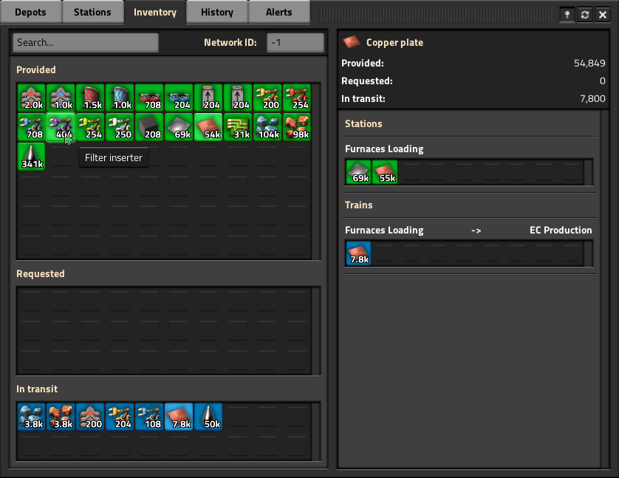Select fast splitter in Provided (708)
Image resolution: width=619 pixels, height=478 pixels.
click(150, 97)
